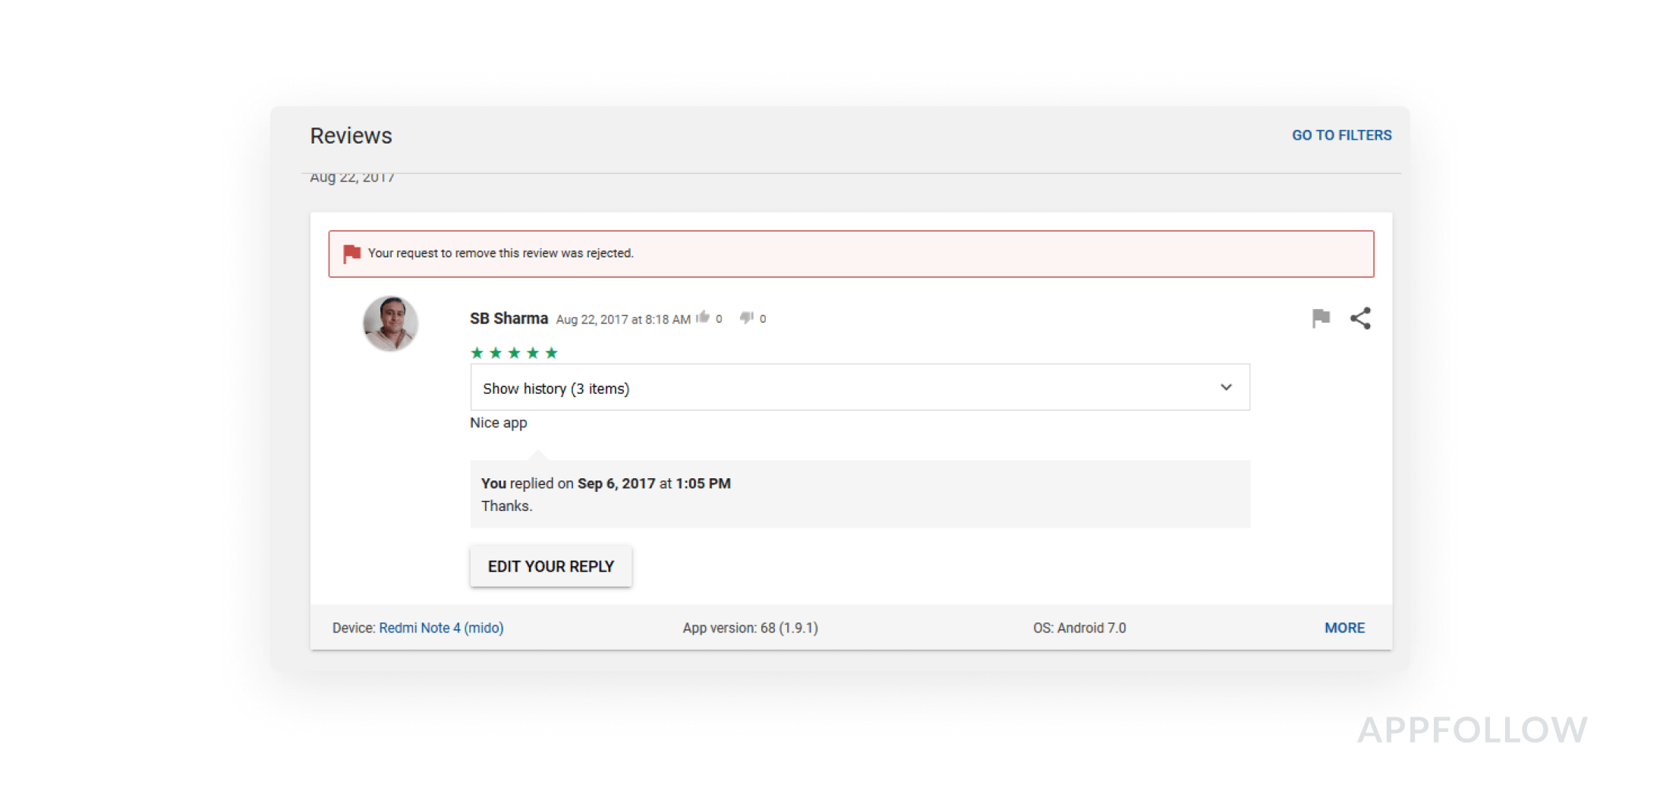Click SB Sharma's profile avatar
Viewport: 1679px width, 788px height.
pyautogui.click(x=390, y=323)
